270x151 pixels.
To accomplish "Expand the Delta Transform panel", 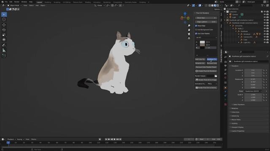I will tap(239, 104).
